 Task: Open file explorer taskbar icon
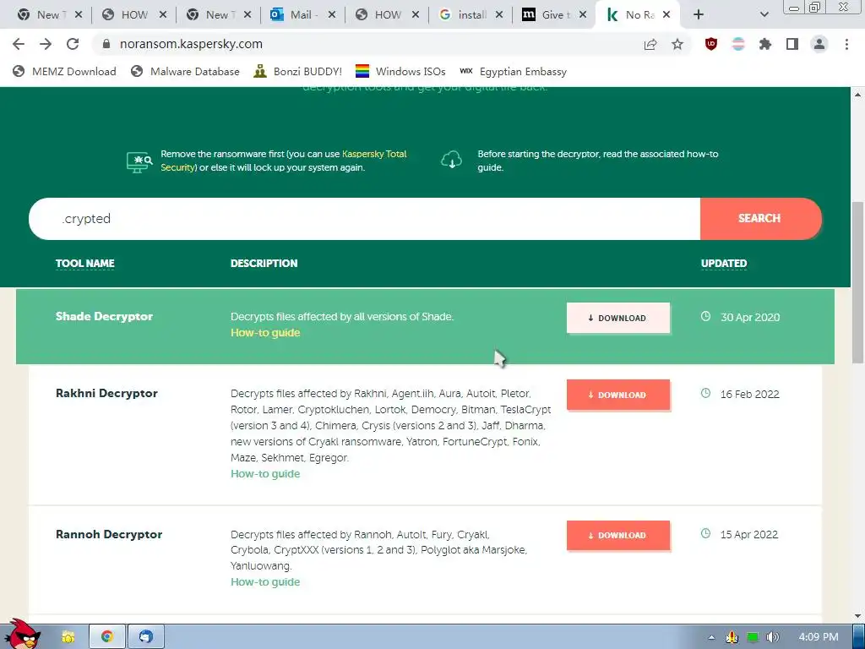(68, 637)
